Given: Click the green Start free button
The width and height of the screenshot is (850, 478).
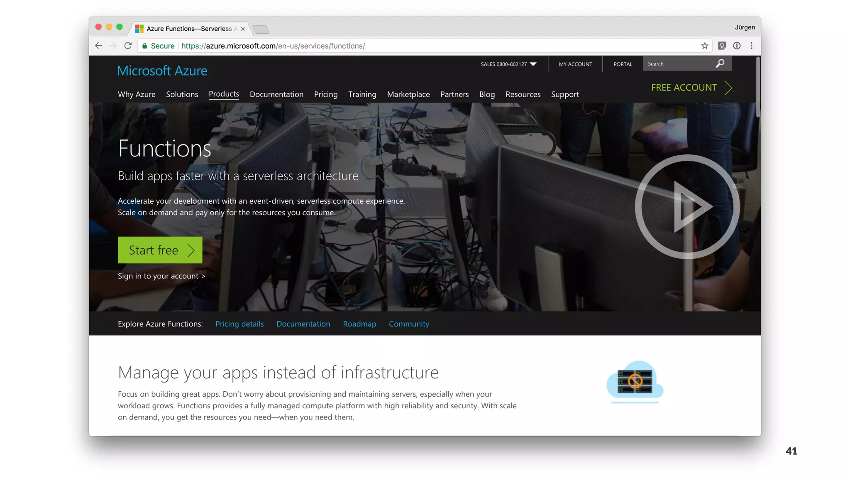Looking at the screenshot, I should pyautogui.click(x=160, y=250).
